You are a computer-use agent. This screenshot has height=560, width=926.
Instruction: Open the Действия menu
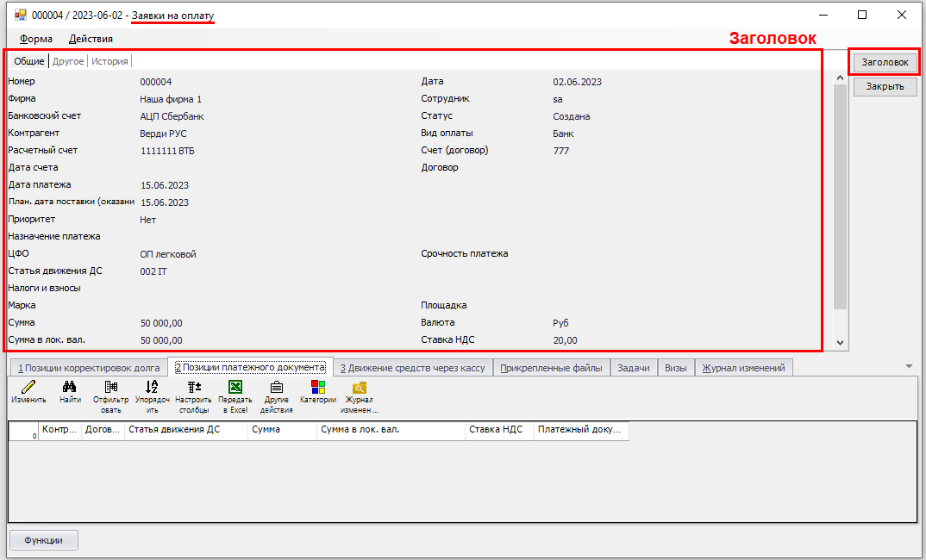point(91,39)
